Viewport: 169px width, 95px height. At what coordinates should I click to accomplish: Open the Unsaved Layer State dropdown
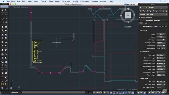pyautogui.click(x=153, y=15)
